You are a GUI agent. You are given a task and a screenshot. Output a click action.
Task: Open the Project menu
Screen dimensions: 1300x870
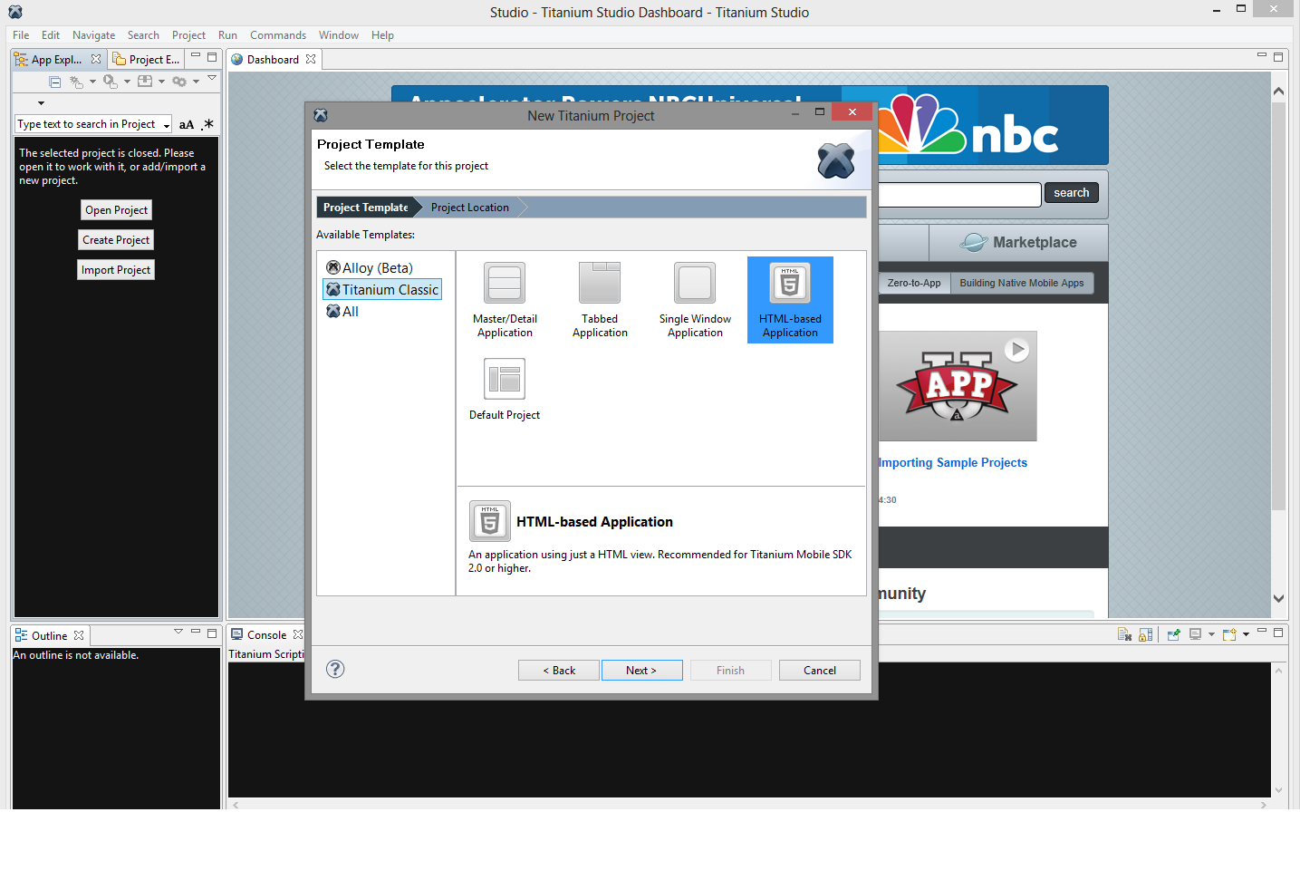point(188,35)
